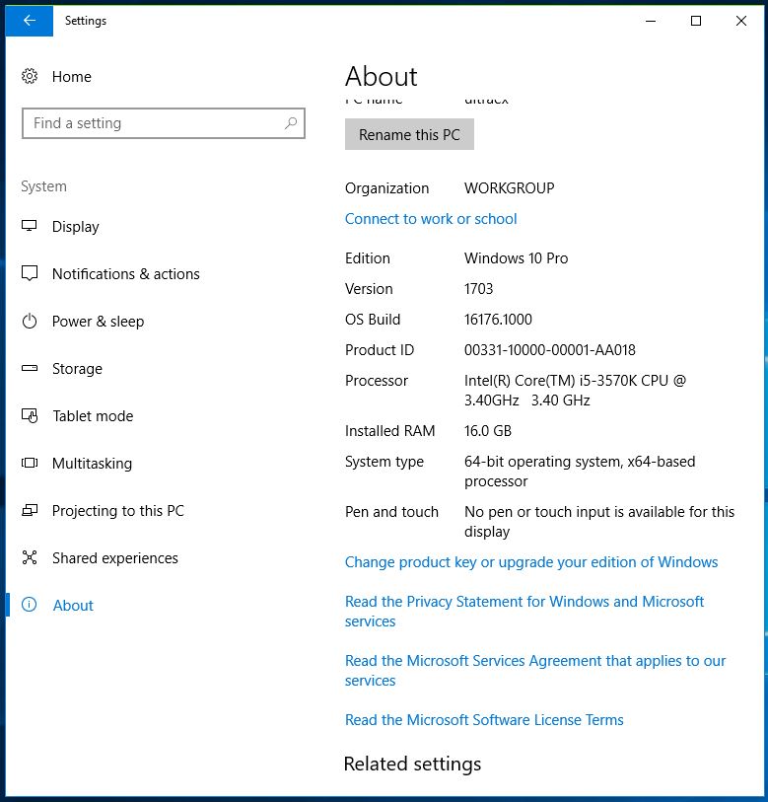Click the WORKGROUP organization value
This screenshot has height=802, width=768.
point(510,188)
